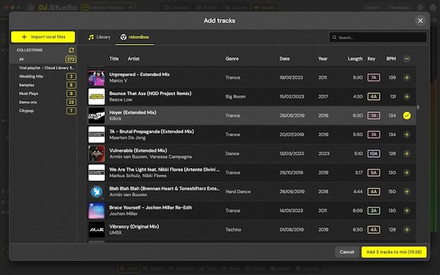The width and height of the screenshot is (440, 275).
Task: Refresh the collections list icon
Action: [x=71, y=50]
